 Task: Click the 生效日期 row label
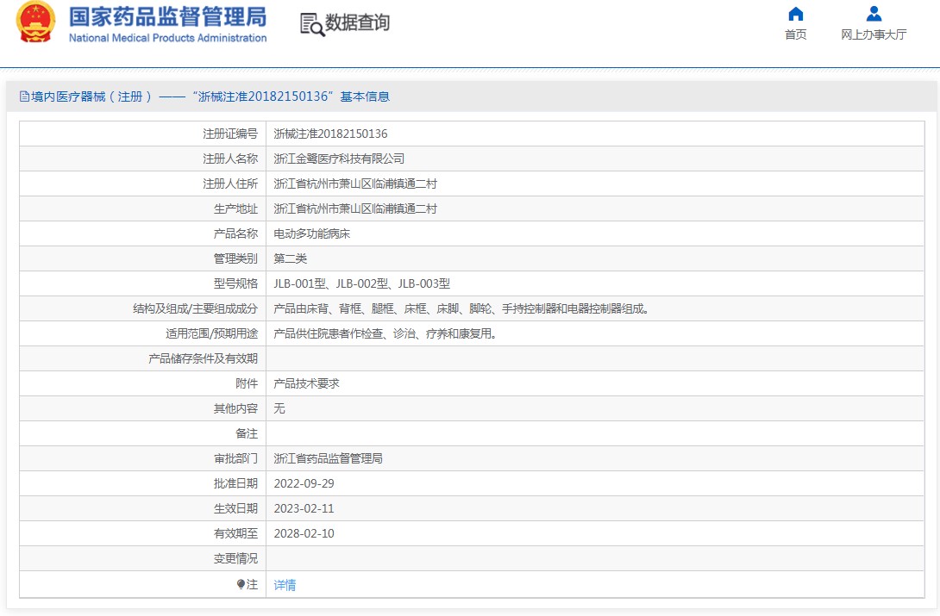[x=235, y=509]
